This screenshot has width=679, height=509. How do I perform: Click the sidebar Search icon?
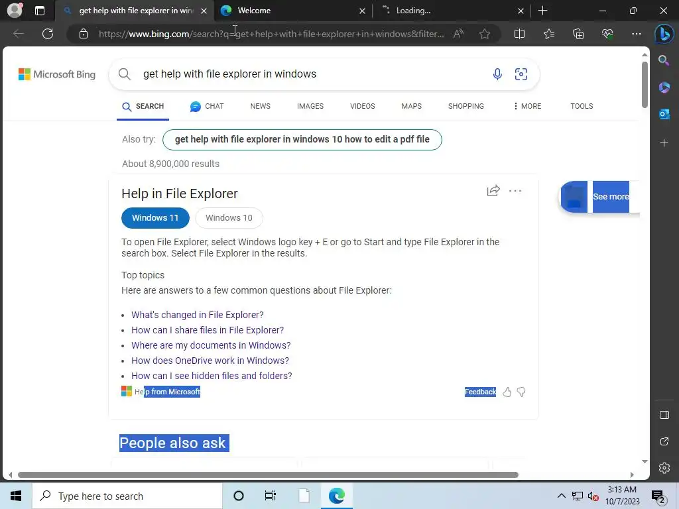[x=664, y=60]
